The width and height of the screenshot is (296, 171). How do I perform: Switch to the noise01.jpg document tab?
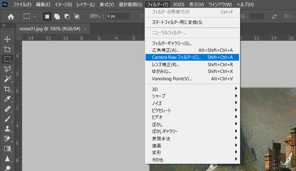(x=50, y=29)
